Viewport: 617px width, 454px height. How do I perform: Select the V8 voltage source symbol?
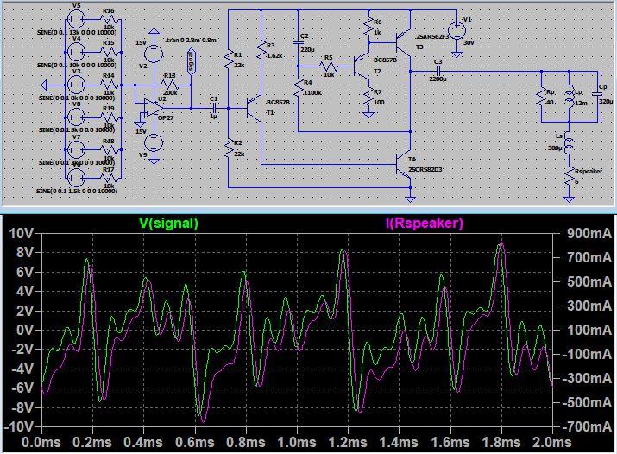76,117
